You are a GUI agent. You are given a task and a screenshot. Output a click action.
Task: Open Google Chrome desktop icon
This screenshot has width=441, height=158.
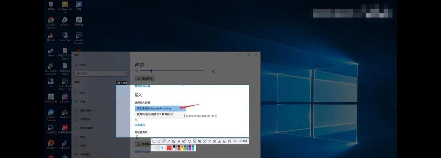[x=51, y=23]
